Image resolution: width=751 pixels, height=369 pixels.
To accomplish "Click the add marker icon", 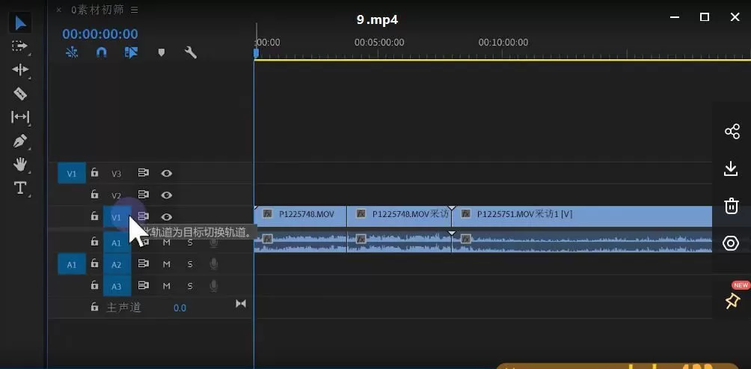I will [161, 52].
